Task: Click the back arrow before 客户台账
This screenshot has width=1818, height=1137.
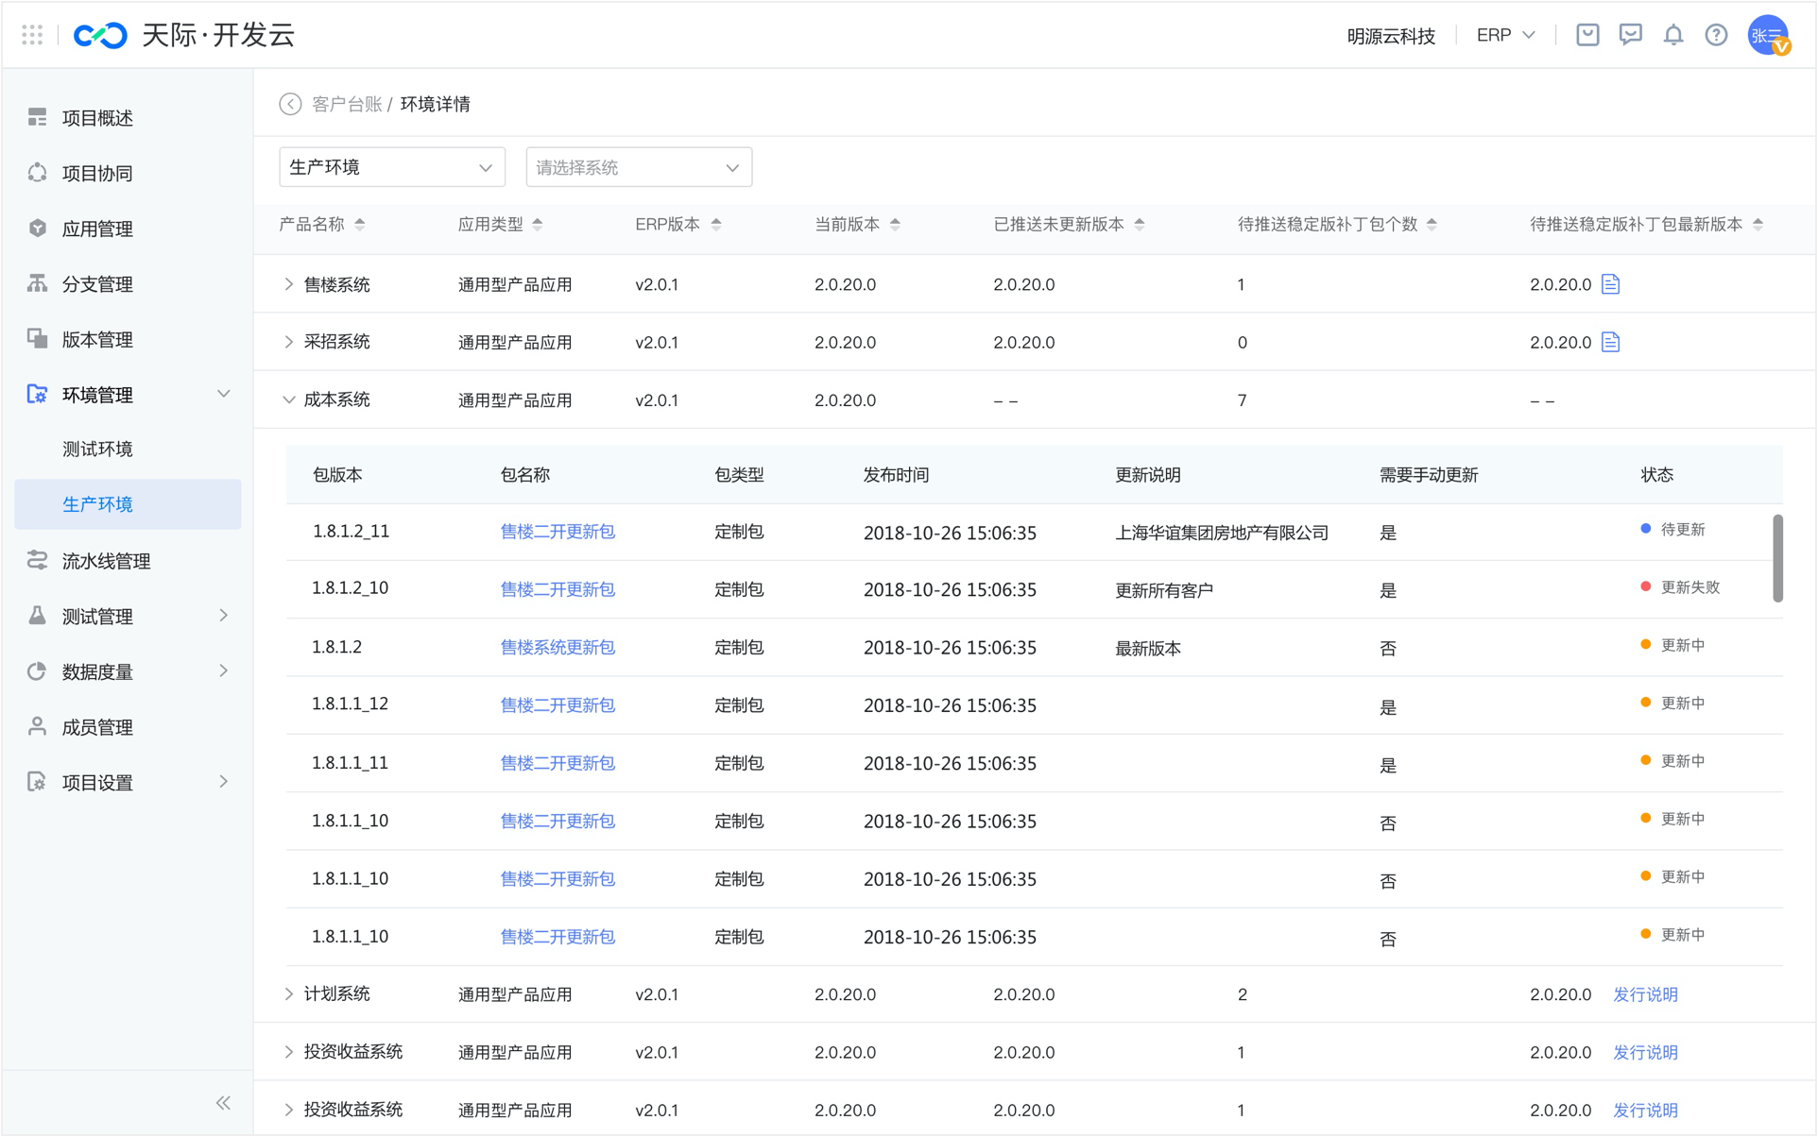Action: 290,104
